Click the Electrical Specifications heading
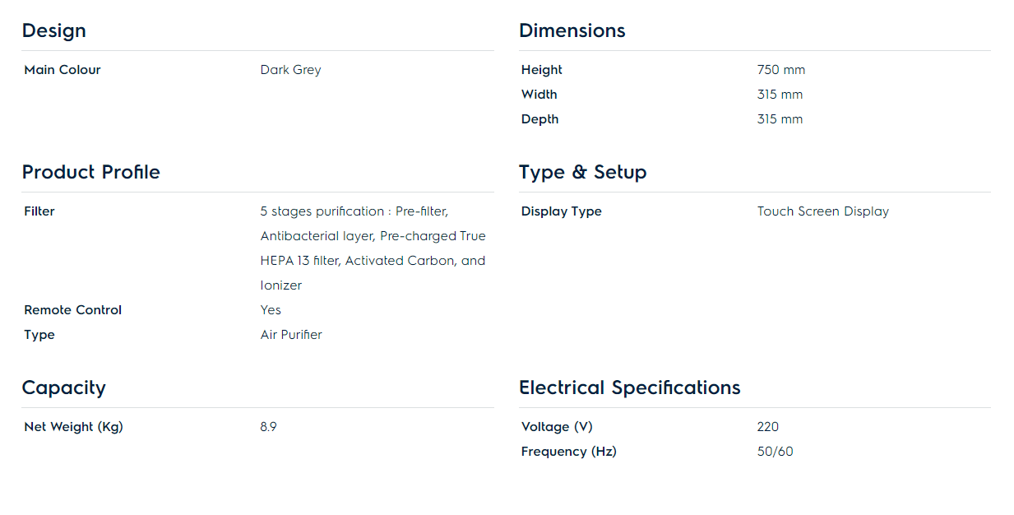The height and width of the screenshot is (515, 1014). (x=629, y=388)
